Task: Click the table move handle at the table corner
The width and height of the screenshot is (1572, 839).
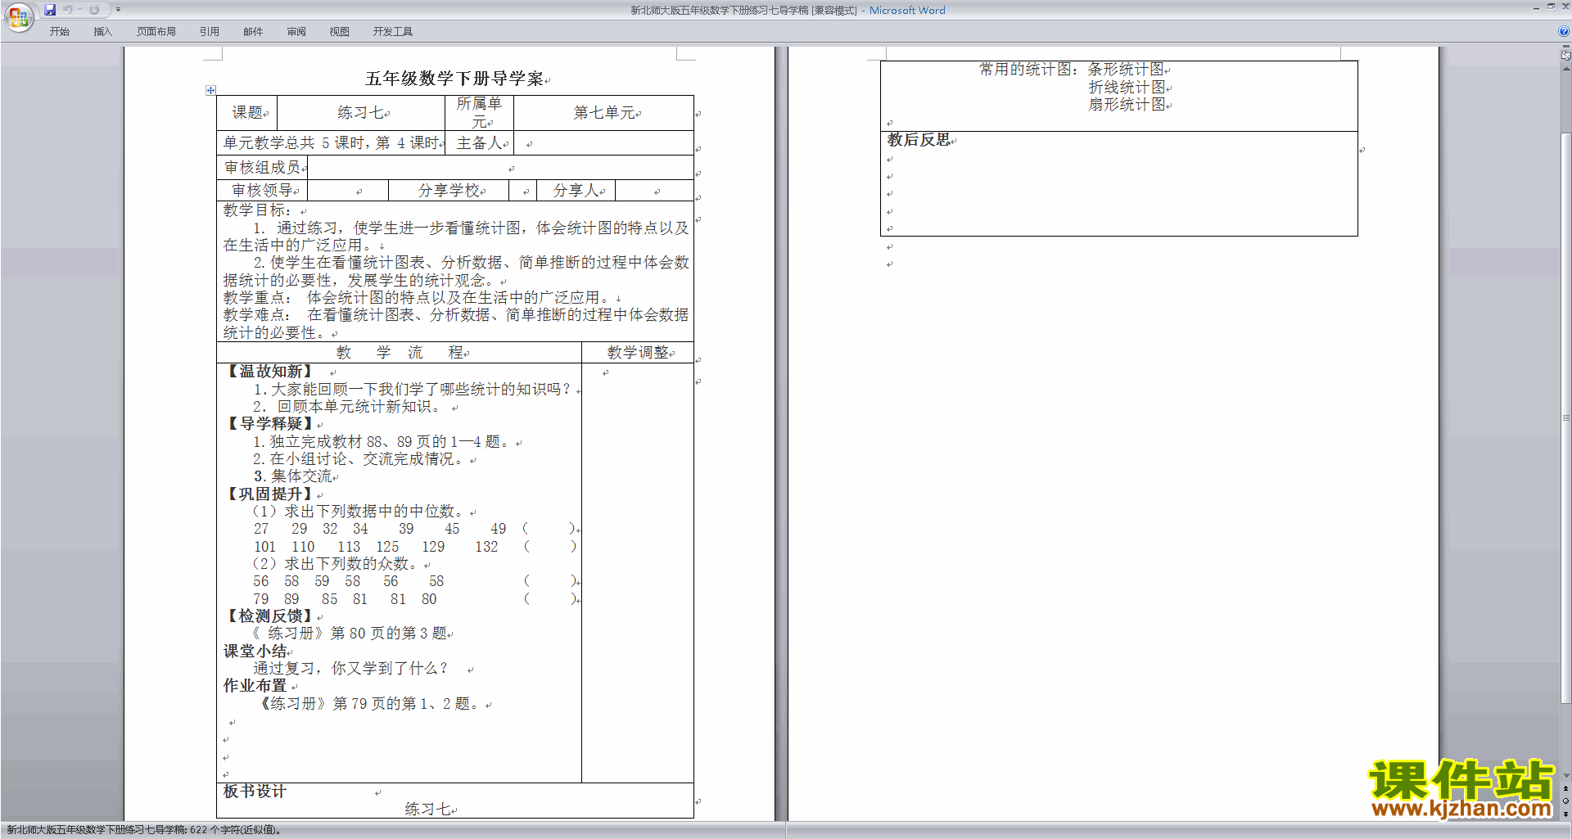Action: point(210,90)
